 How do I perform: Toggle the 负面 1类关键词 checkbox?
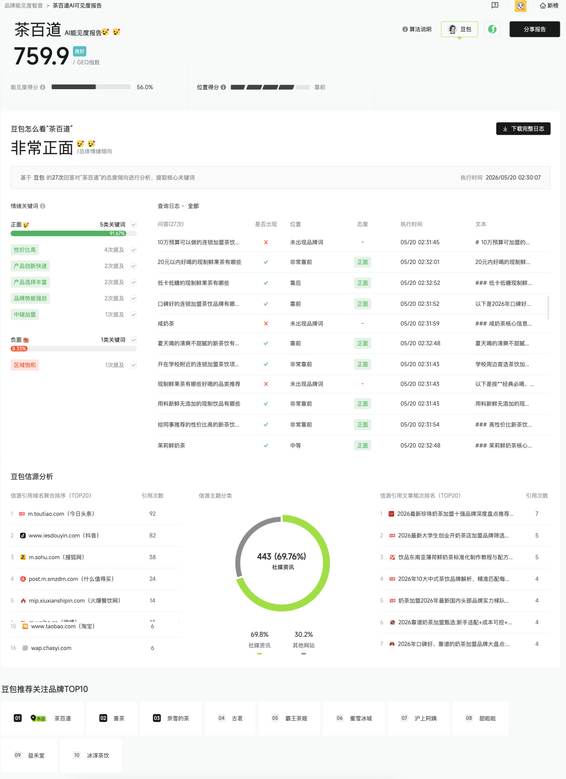coord(134,340)
